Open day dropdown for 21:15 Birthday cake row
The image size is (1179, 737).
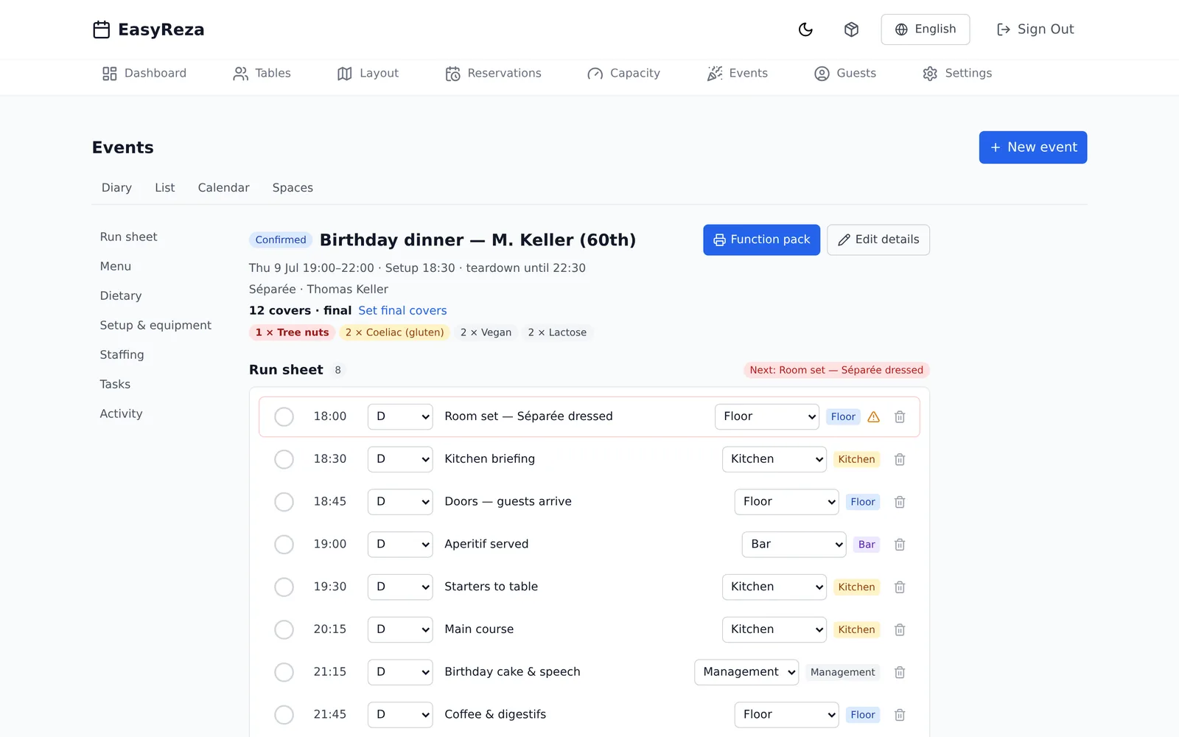click(x=400, y=673)
